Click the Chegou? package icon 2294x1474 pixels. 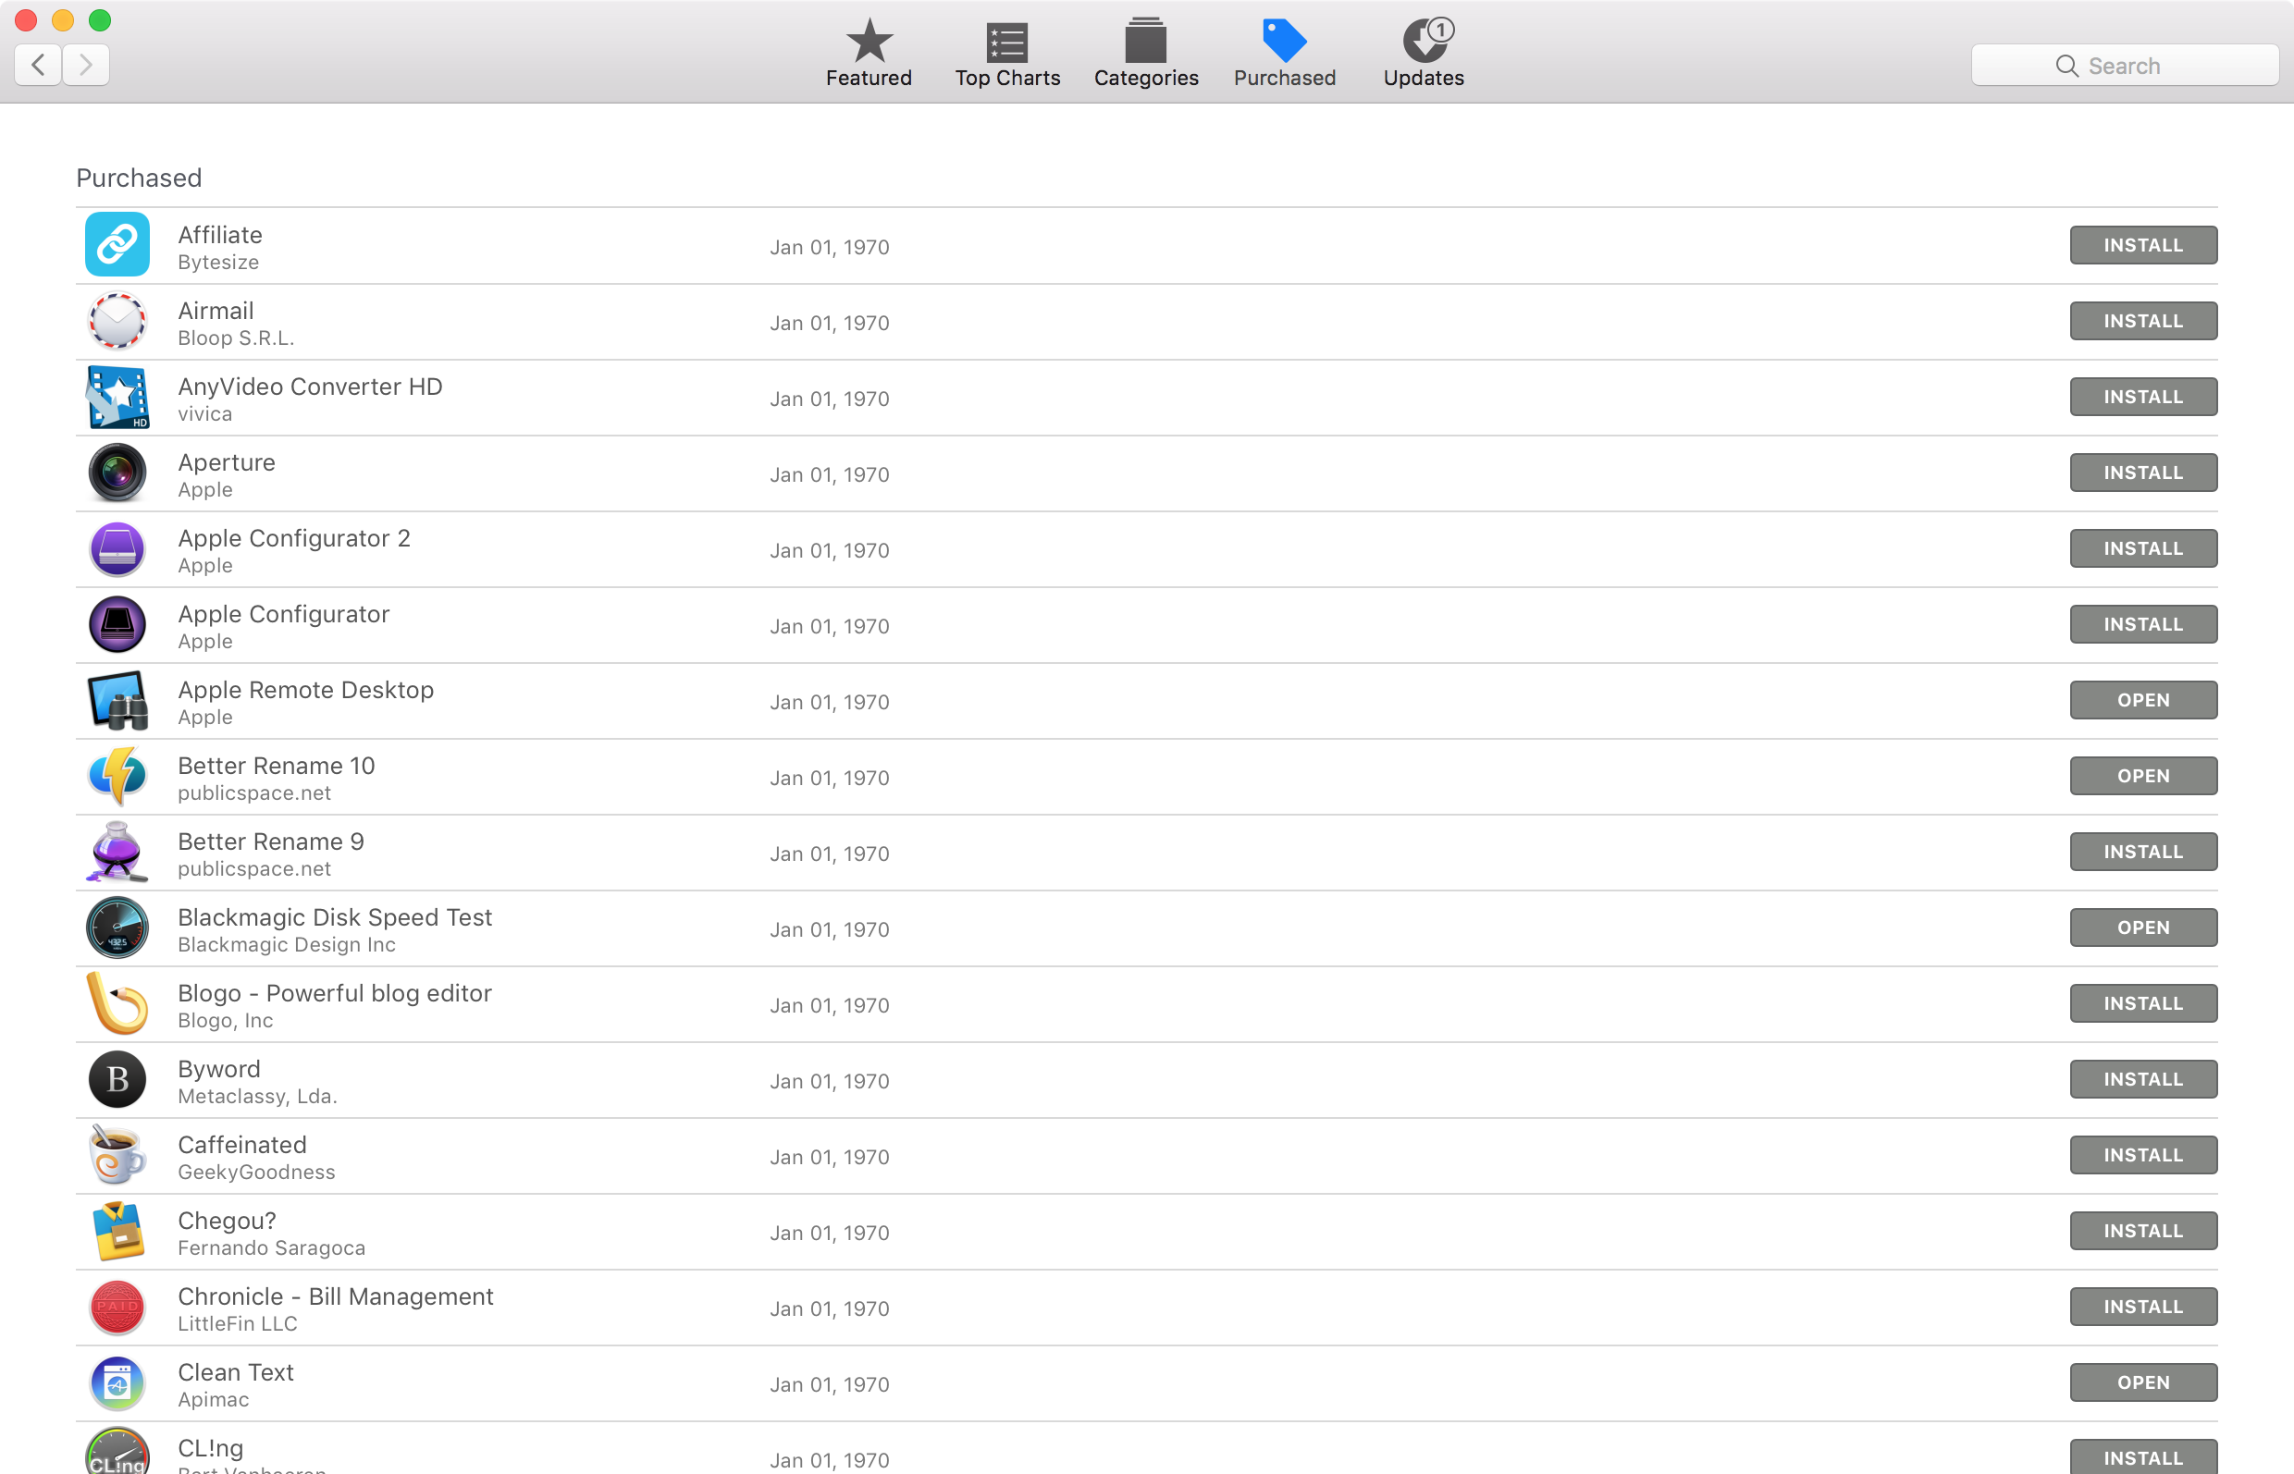[117, 1231]
